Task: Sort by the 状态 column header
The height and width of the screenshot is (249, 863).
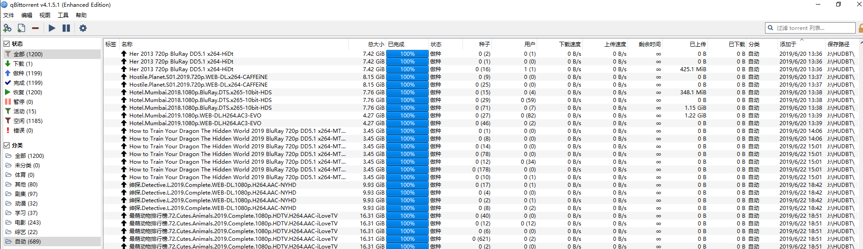Action: pyautogui.click(x=446, y=44)
